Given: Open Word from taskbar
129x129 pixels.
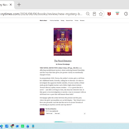Looking at the screenshot, I should 28,126.
